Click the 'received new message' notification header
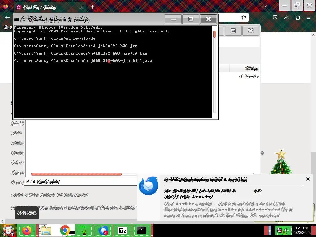The width and height of the screenshot is (316, 237). click(206, 179)
